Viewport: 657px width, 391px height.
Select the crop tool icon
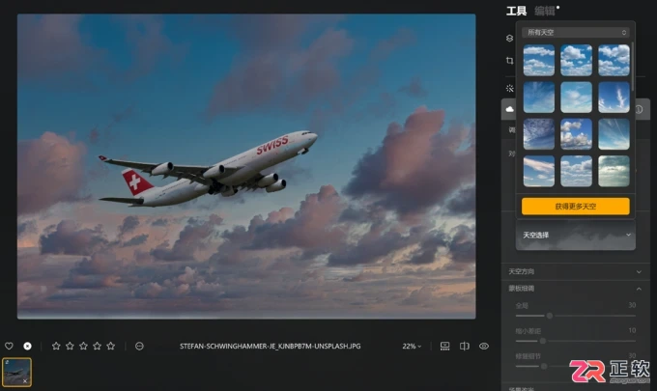tap(509, 61)
